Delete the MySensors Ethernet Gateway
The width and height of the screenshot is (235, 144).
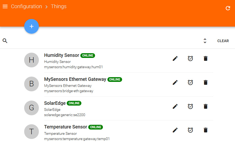coord(206,82)
